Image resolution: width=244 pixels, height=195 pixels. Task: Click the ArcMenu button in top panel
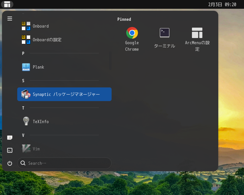tap(7, 4)
